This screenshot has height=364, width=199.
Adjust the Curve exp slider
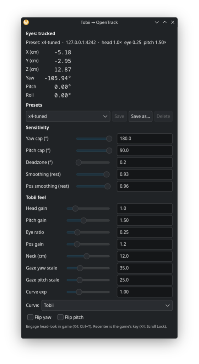coord(88,292)
